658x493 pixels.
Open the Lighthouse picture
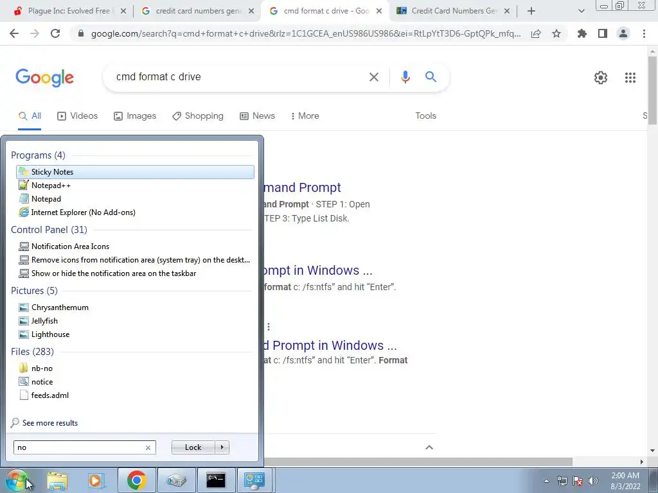50,334
